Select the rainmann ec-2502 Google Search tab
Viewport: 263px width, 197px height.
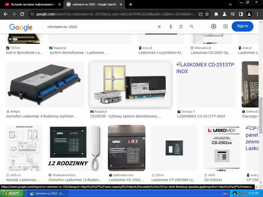[94, 5]
